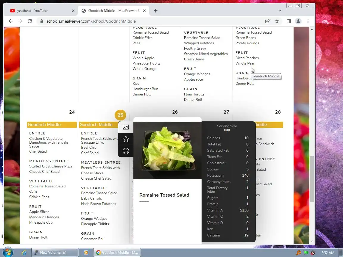The image size is (343, 257).
Task: Open New Volume (E:) taskbar item
Action: click(55, 253)
